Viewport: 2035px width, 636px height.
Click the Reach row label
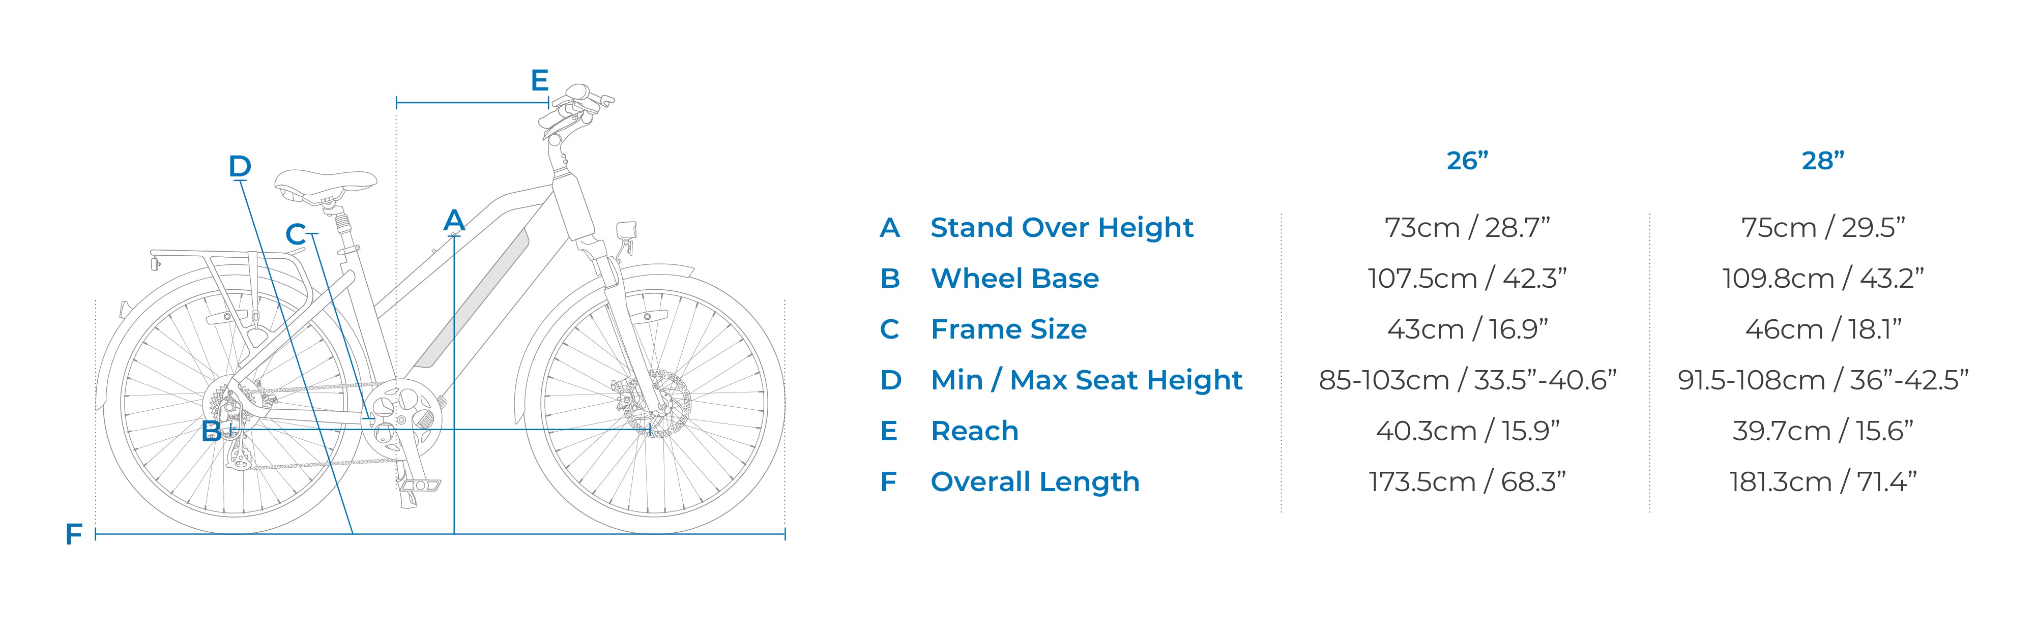pyautogui.click(x=974, y=431)
